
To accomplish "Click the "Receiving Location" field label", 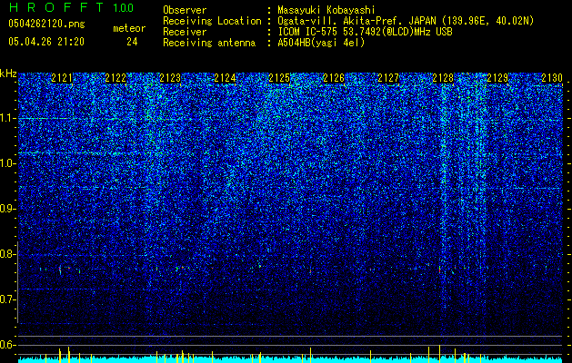I will [212, 21].
